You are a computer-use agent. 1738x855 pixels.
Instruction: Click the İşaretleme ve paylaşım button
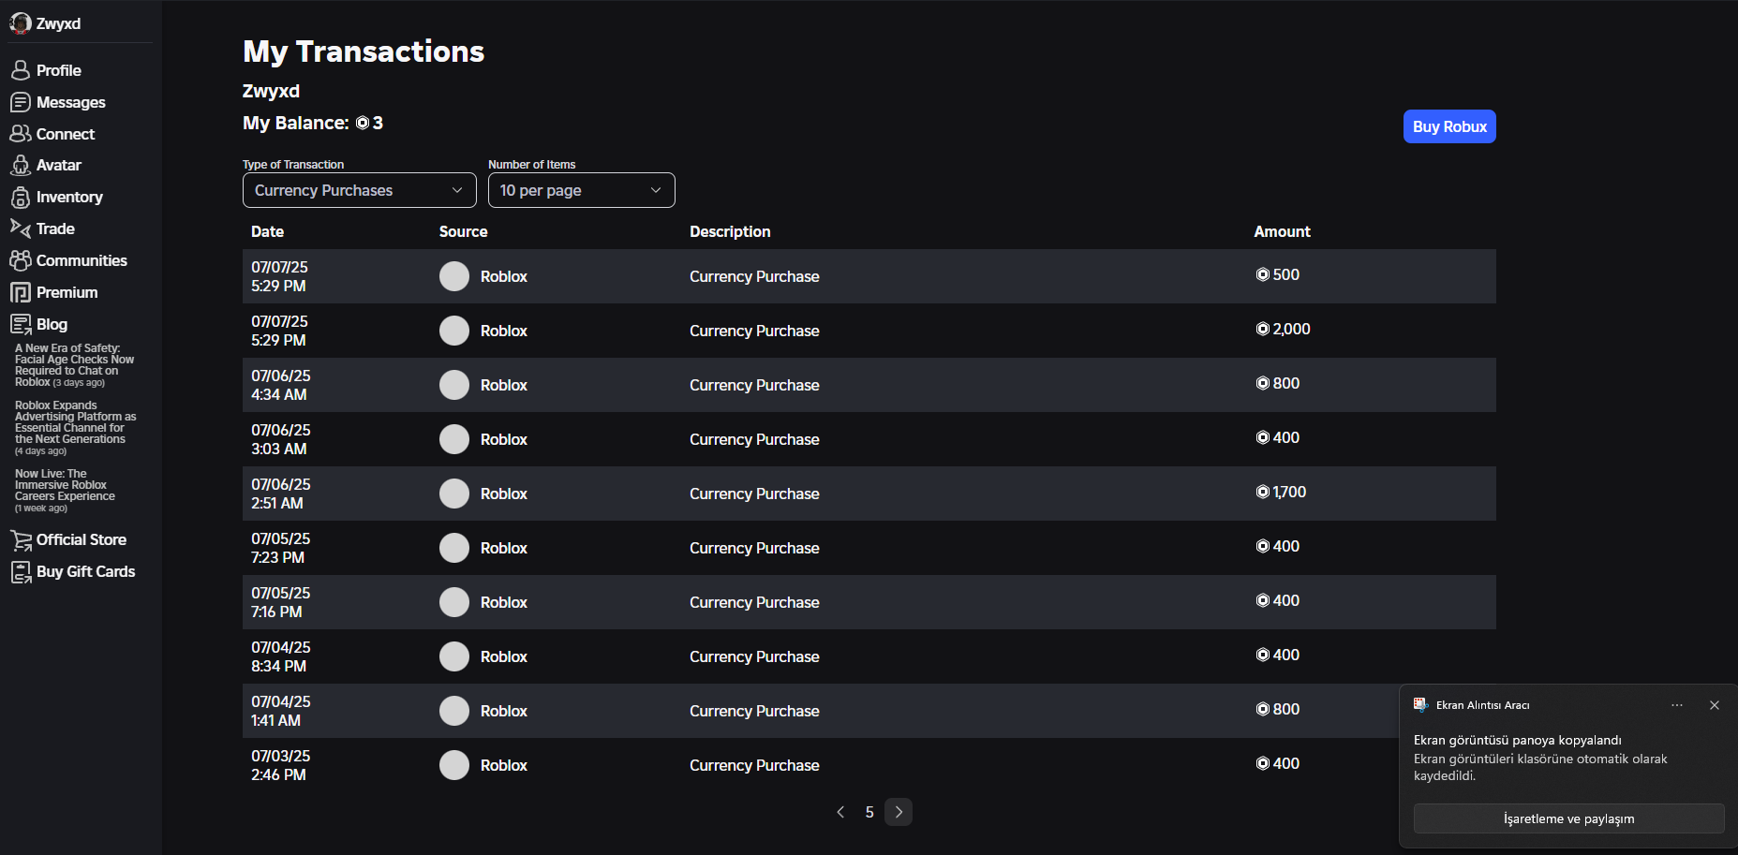[x=1569, y=818]
